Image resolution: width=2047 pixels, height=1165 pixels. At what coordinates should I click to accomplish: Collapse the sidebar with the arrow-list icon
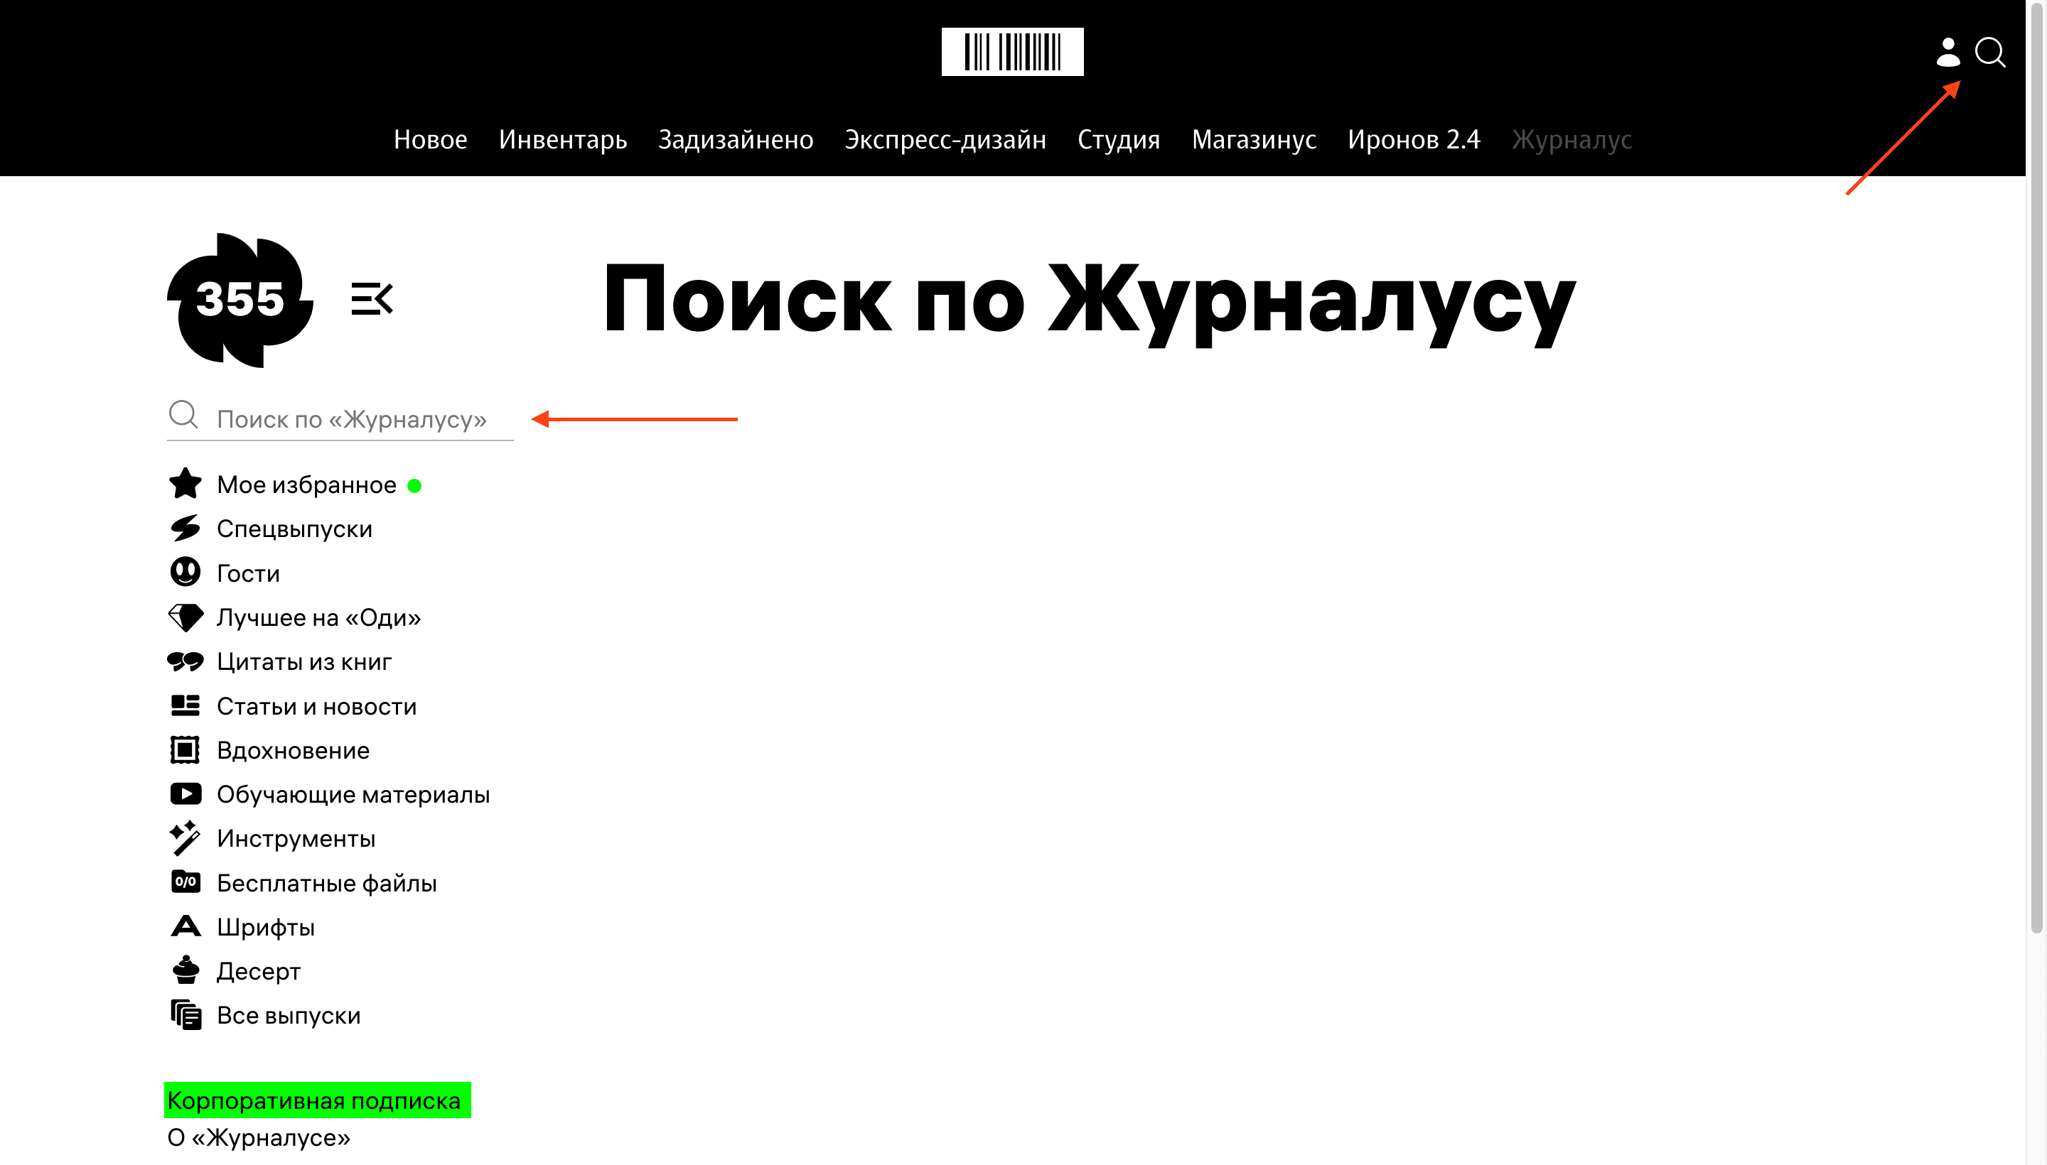pyautogui.click(x=373, y=299)
